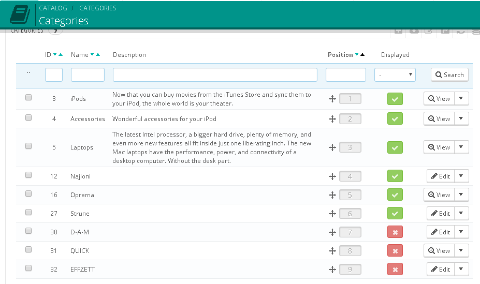Expand actions dropdown for QUICK row
This screenshot has width=480, height=284.
pos(461,251)
